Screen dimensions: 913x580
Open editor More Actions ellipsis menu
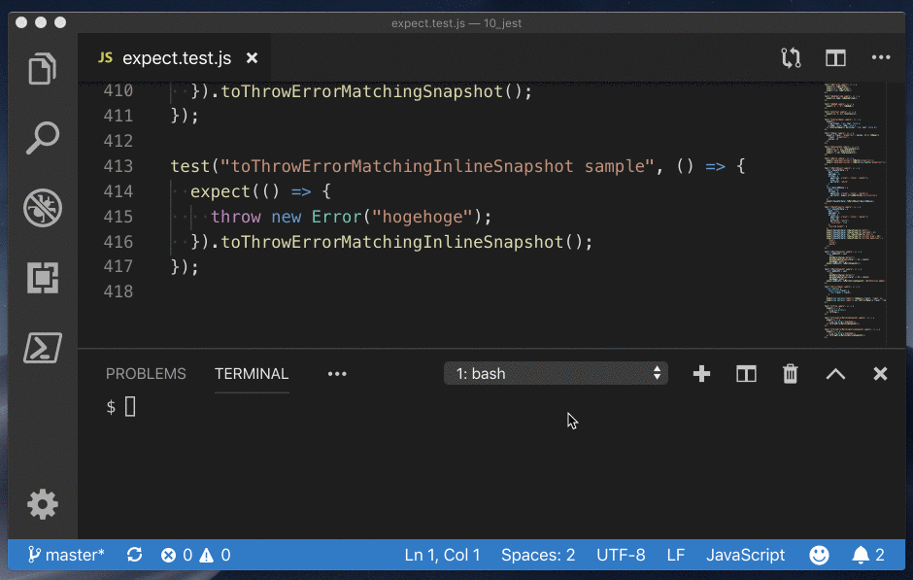click(x=880, y=58)
